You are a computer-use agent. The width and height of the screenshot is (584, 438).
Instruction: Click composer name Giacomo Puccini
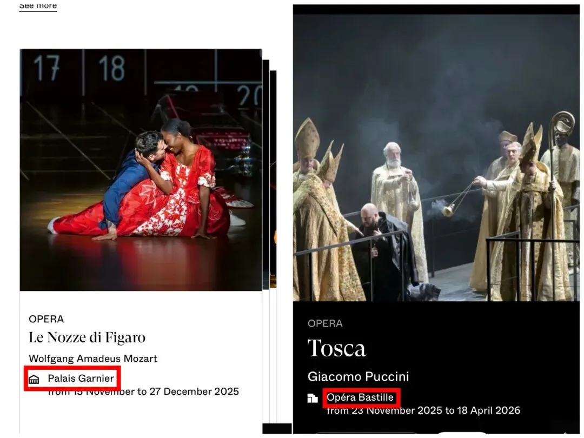point(359,376)
